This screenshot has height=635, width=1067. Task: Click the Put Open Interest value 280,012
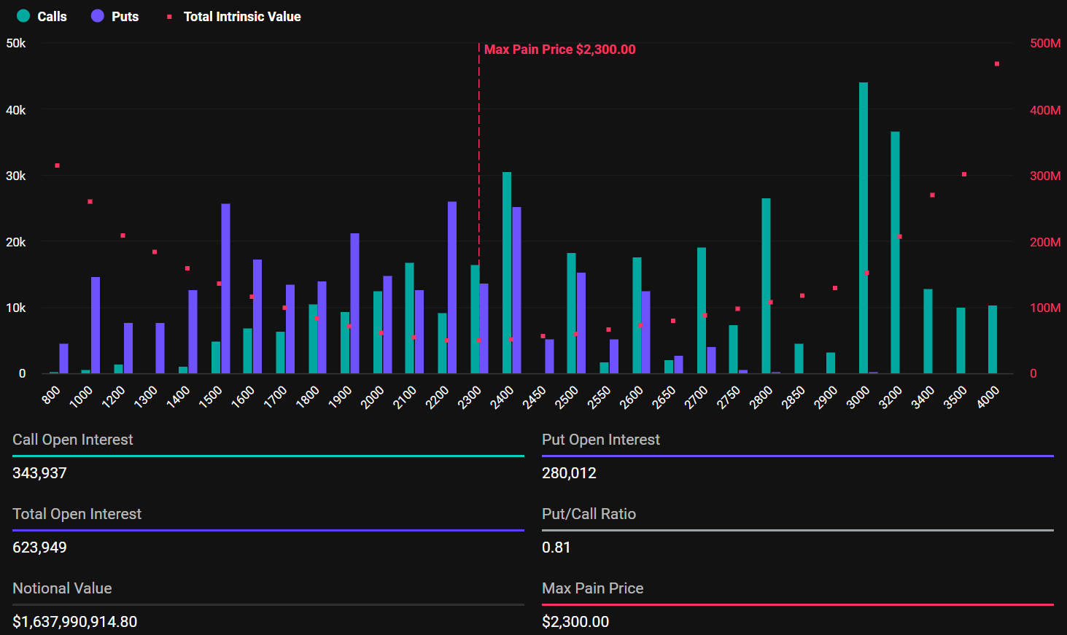coord(569,473)
